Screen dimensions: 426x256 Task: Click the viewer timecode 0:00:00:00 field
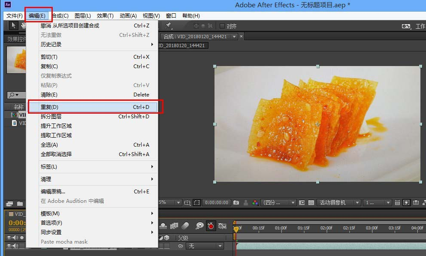coord(216,202)
